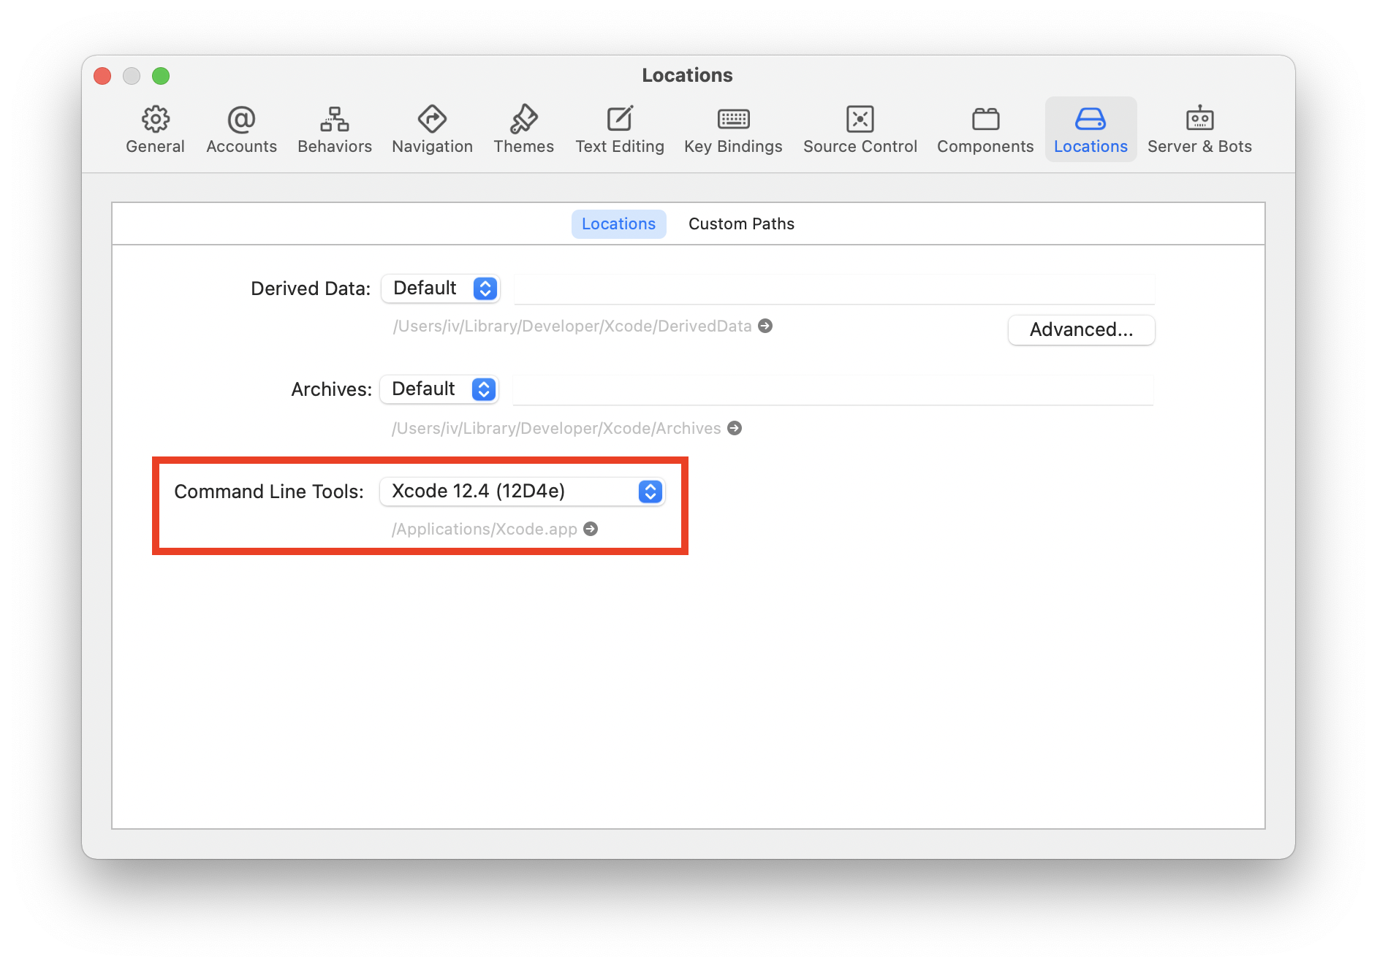Click the Derived Data path field
Screen dimensions: 1377x967
click(834, 288)
